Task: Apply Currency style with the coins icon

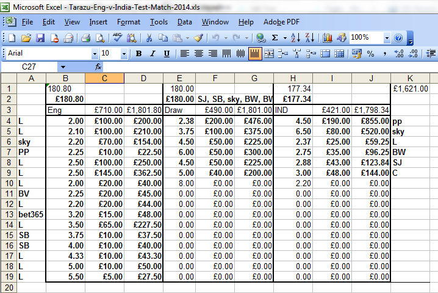Action: coord(357,54)
